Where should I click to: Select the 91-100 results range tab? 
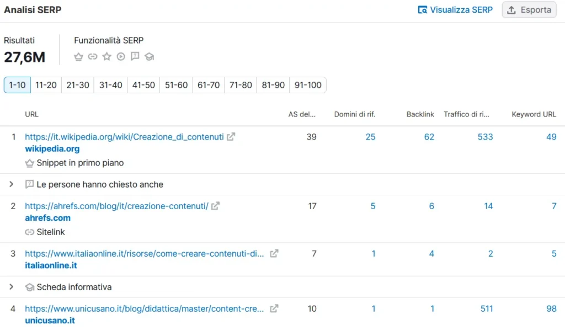coord(308,85)
